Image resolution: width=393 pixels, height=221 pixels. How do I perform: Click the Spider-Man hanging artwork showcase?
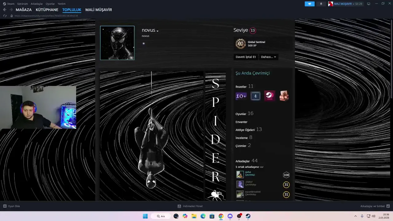pos(152,136)
